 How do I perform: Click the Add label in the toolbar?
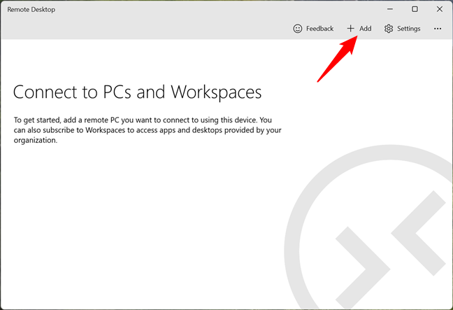tap(366, 28)
